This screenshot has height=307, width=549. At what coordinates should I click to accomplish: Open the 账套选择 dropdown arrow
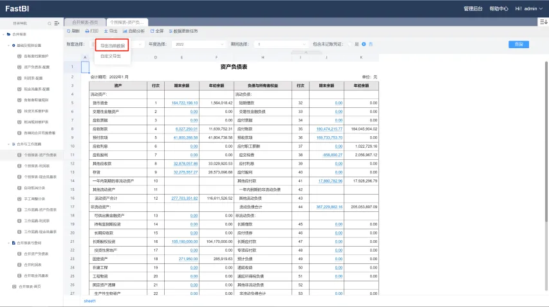(x=140, y=44)
